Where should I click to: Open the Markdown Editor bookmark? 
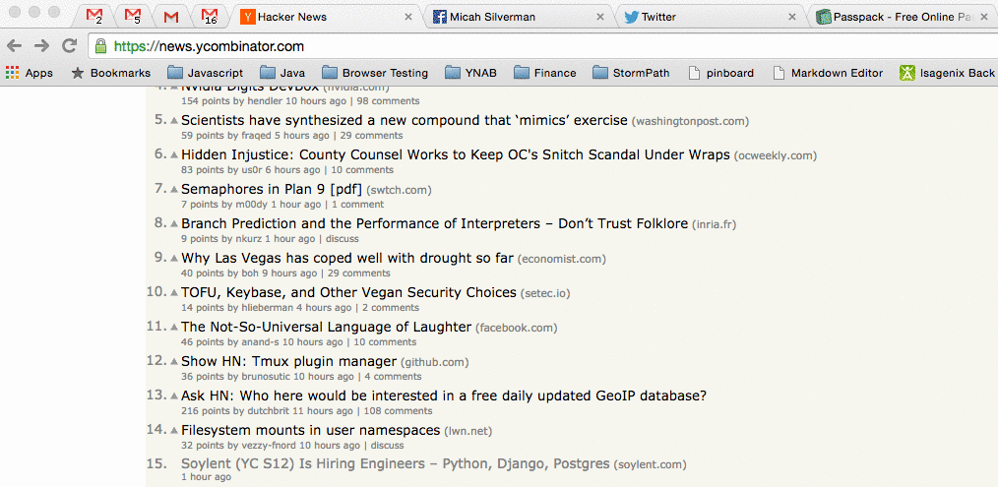827,73
